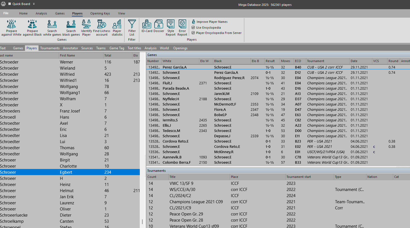Select player Schroeder Wilfried with 423 games
The image size is (410, 228).
[70, 74]
